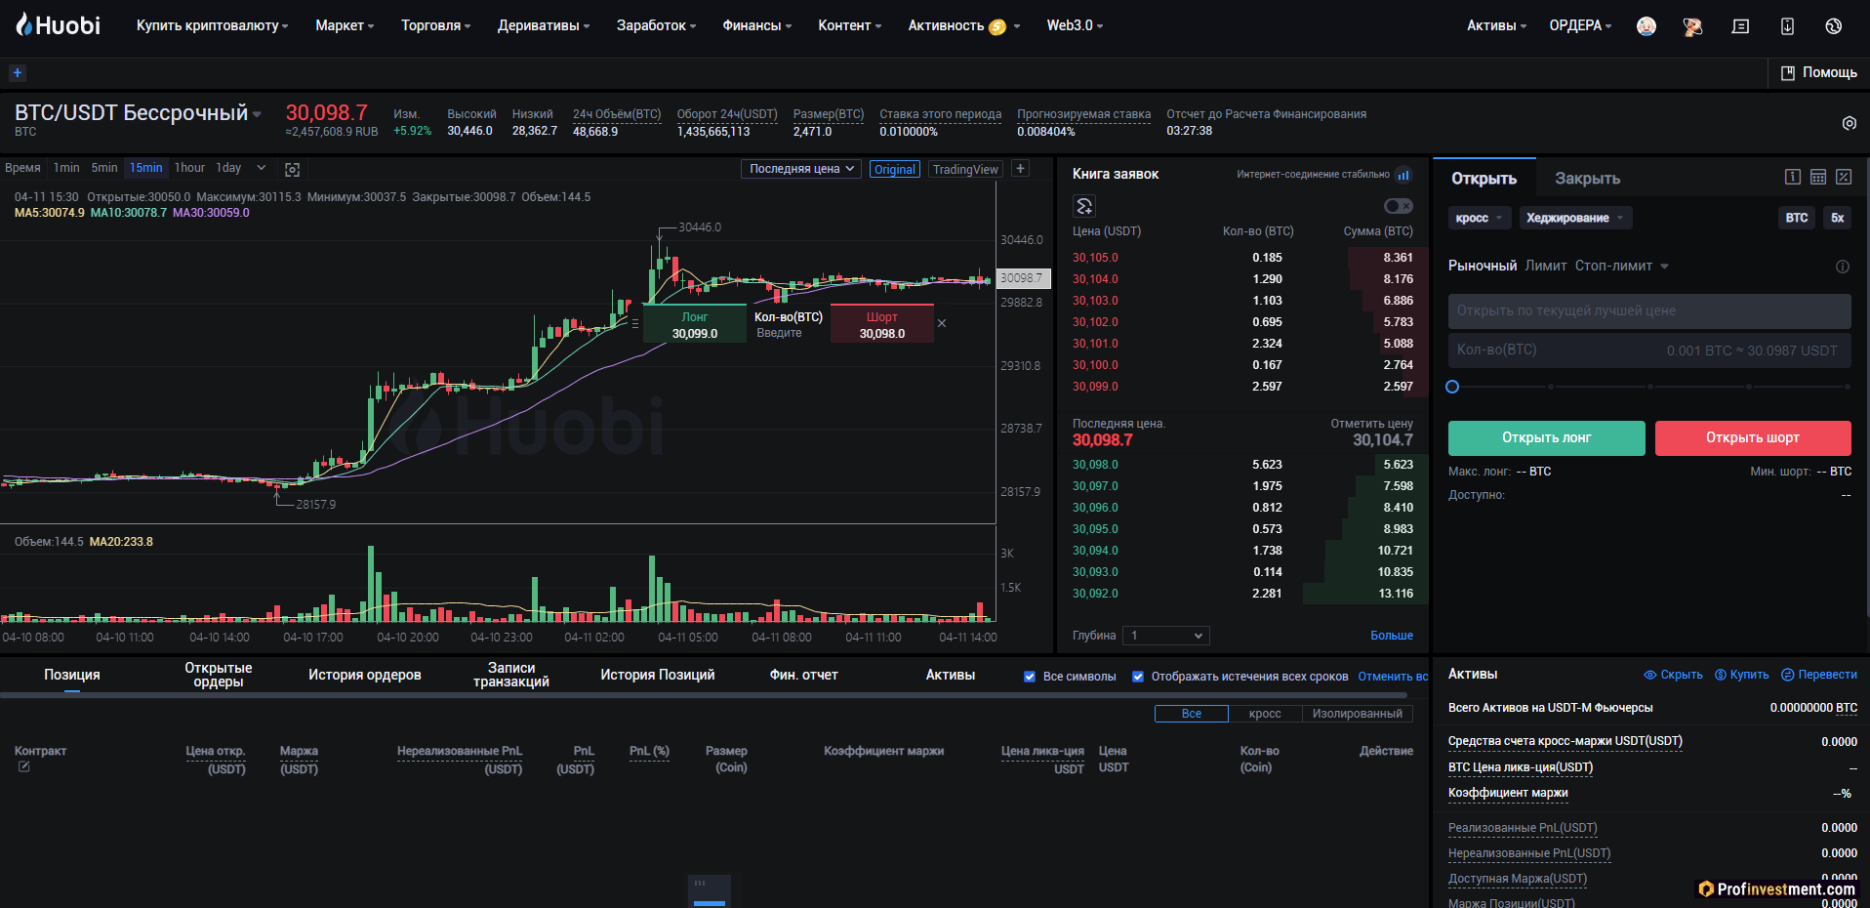Click order type info icon

coord(1843,267)
